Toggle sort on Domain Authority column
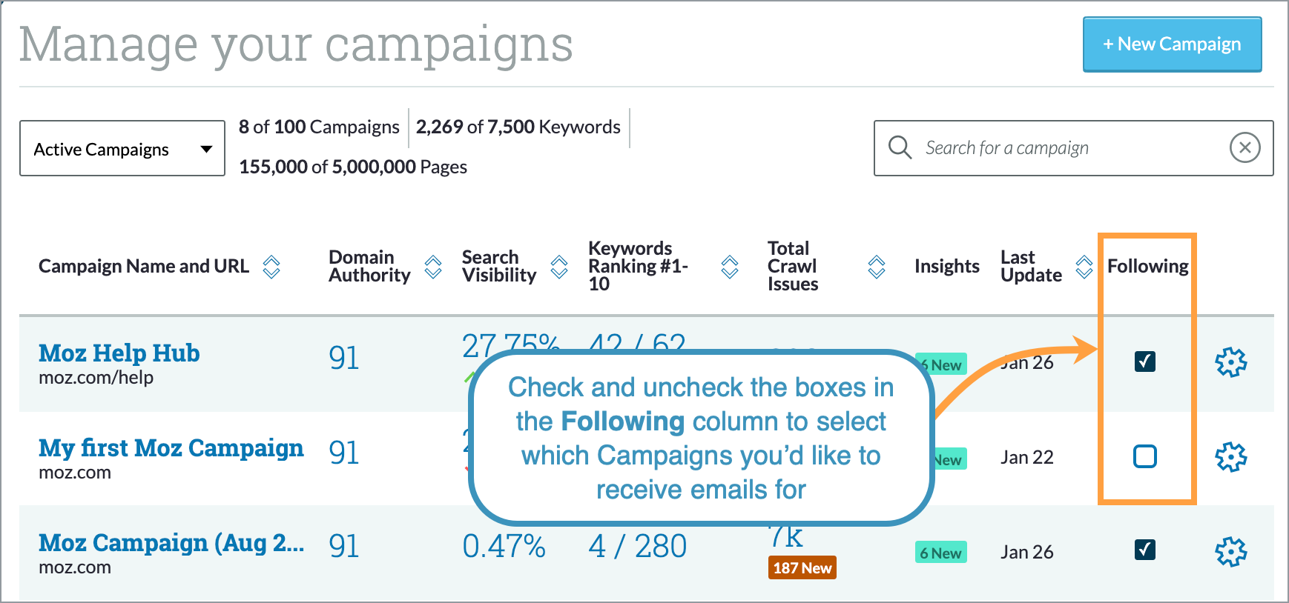1289x603 pixels. (433, 267)
